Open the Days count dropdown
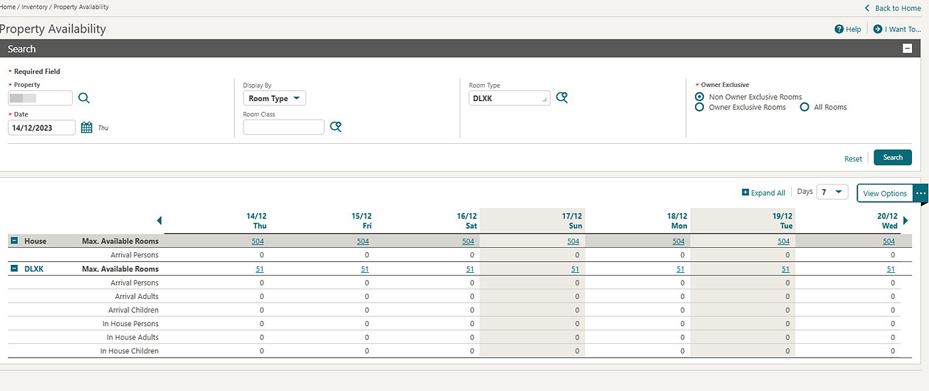Image resolution: width=929 pixels, height=391 pixels. point(832,192)
